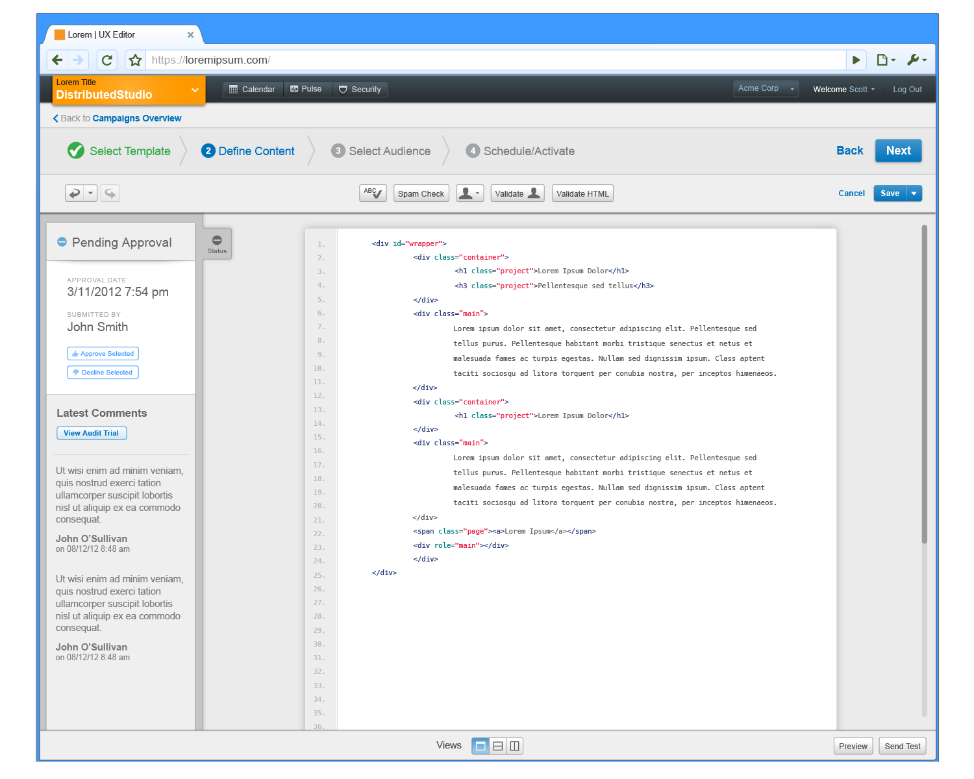Click Decline Selected button

[103, 372]
